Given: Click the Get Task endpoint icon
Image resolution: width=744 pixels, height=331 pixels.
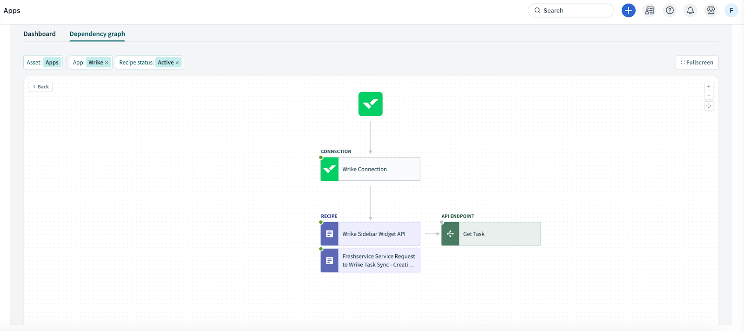Looking at the screenshot, I should 450,234.
